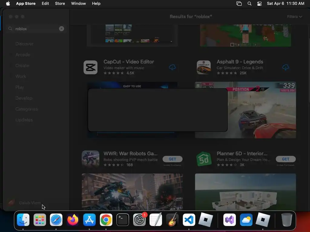Open Roblox next to VS Code in dock
This screenshot has width=310, height=232.
click(x=206, y=220)
